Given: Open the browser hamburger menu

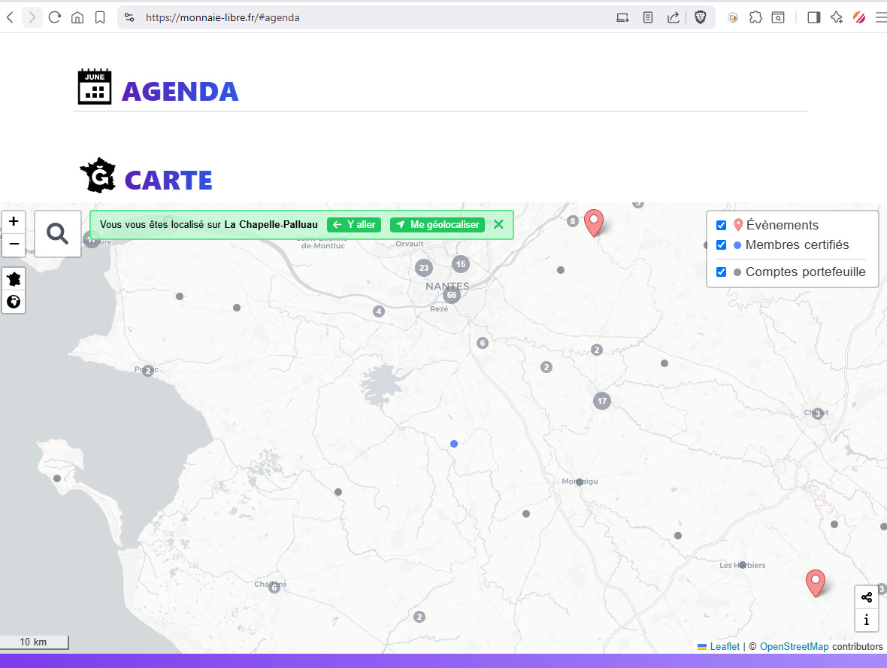Looking at the screenshot, I should point(881,17).
